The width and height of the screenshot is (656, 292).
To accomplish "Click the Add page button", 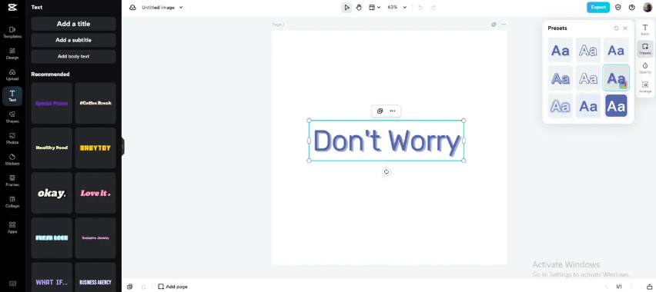I will tap(172, 287).
